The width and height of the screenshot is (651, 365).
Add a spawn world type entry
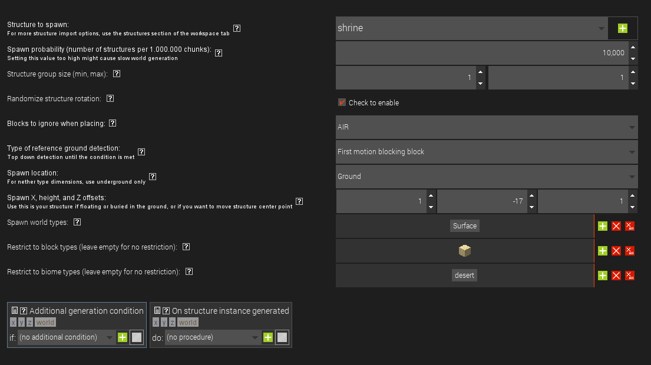coord(603,226)
